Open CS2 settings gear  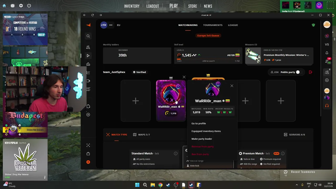pos(21,6)
